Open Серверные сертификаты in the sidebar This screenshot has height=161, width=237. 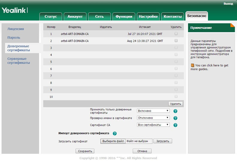(x=19, y=61)
